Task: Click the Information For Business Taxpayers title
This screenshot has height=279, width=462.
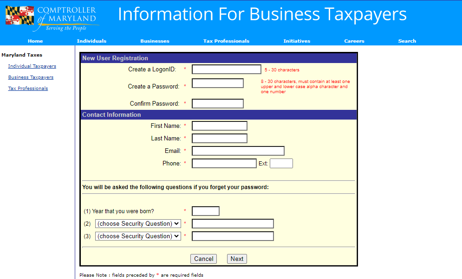Action: 262,15
